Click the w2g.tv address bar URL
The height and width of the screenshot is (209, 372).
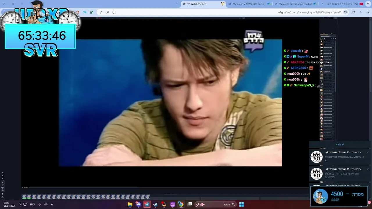click(x=310, y=12)
